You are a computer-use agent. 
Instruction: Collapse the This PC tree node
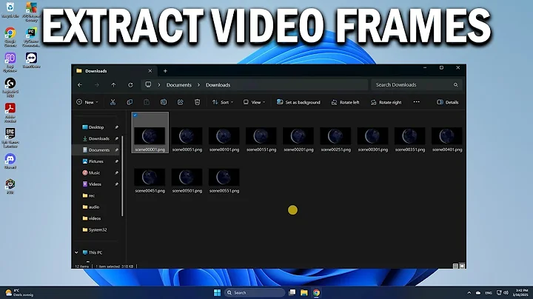76,252
